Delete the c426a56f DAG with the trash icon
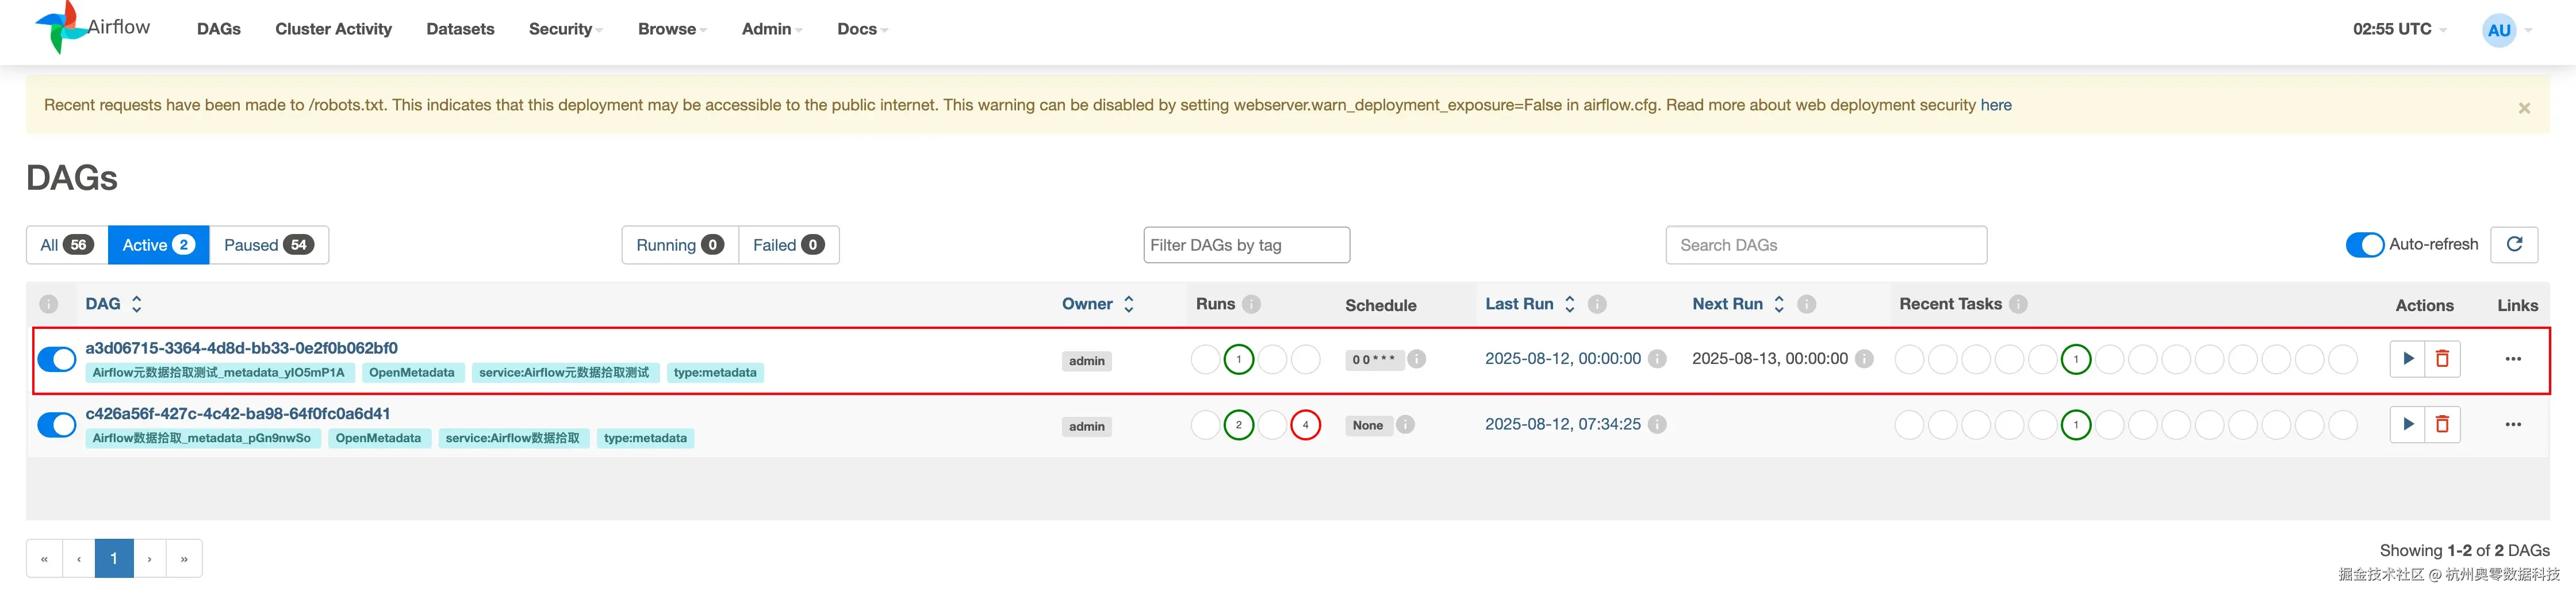The height and width of the screenshot is (598, 2576). click(x=2442, y=425)
